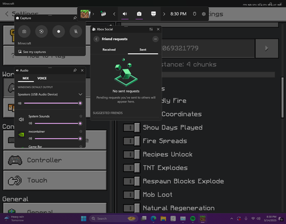This screenshot has width=286, height=224.
Task: Open See my captures
Action: click(x=32, y=52)
